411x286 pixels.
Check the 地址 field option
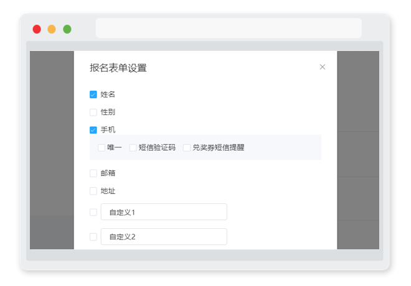pos(93,191)
